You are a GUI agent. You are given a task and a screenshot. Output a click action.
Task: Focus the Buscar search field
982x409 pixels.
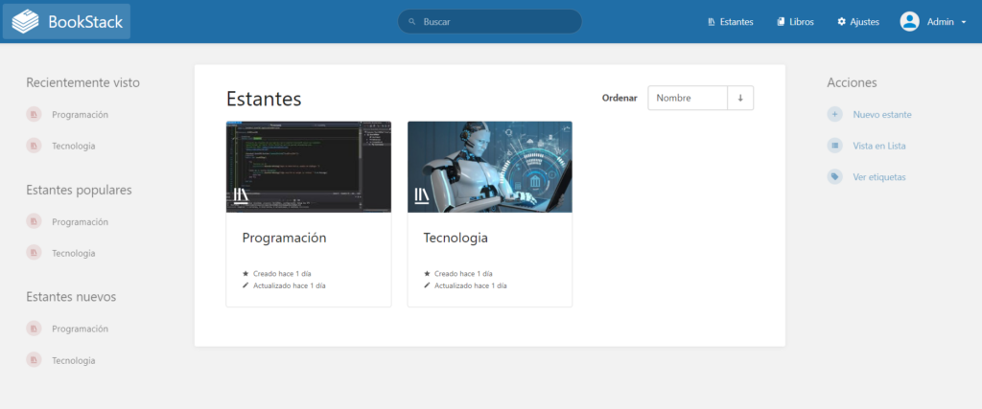(x=490, y=21)
